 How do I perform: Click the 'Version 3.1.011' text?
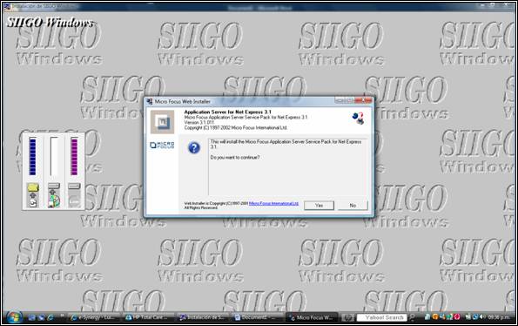[x=198, y=122]
